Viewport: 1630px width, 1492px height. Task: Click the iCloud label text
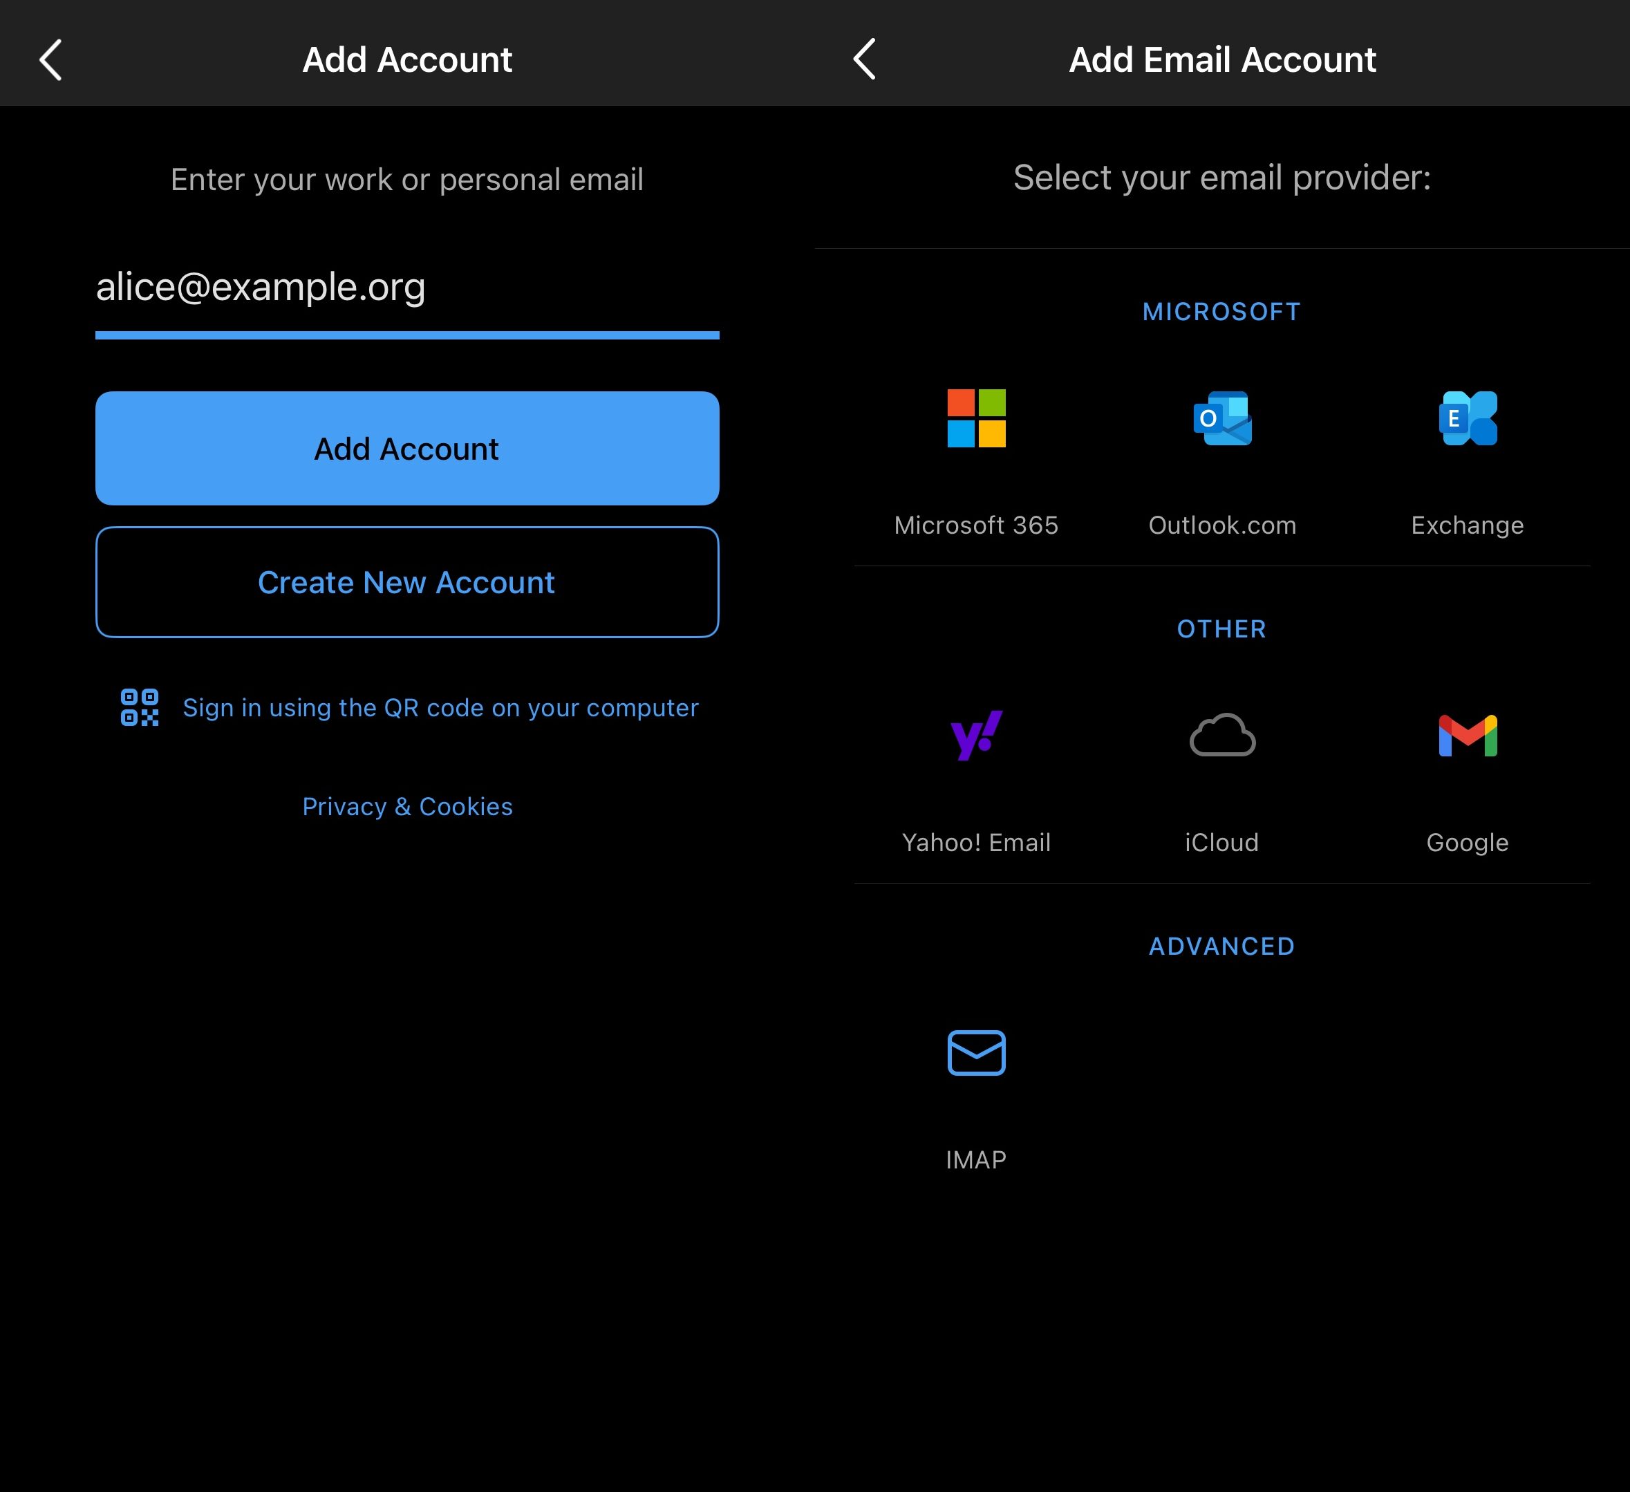click(x=1221, y=843)
